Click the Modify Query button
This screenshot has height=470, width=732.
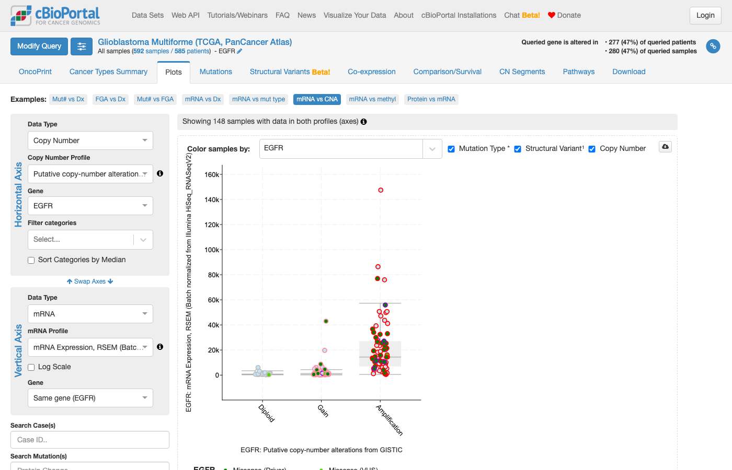click(x=39, y=46)
